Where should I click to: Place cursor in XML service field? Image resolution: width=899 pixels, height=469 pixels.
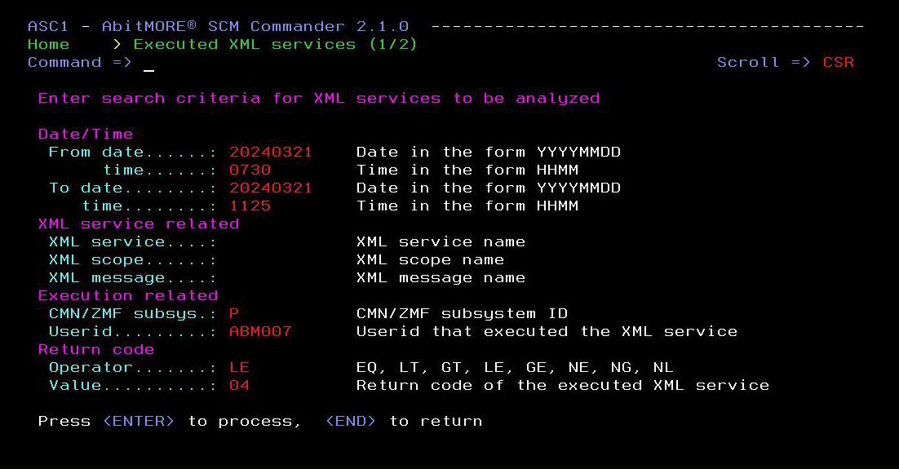(281, 242)
